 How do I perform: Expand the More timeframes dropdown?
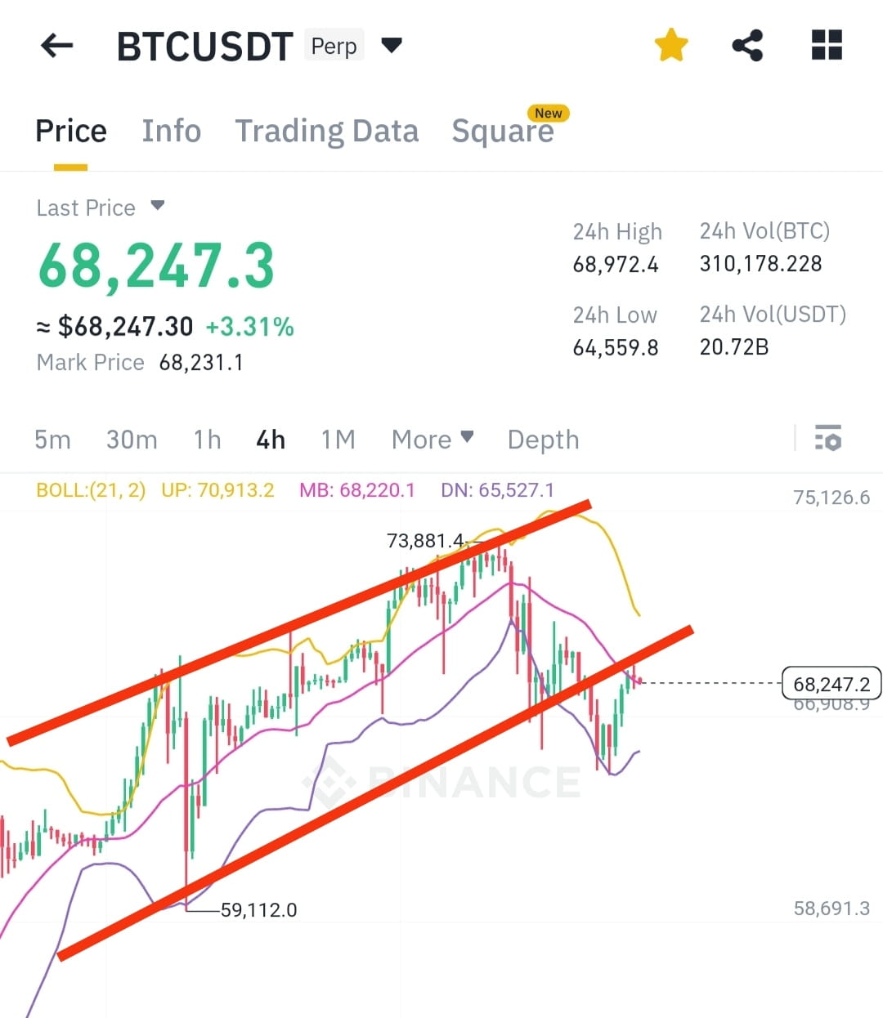click(x=432, y=439)
